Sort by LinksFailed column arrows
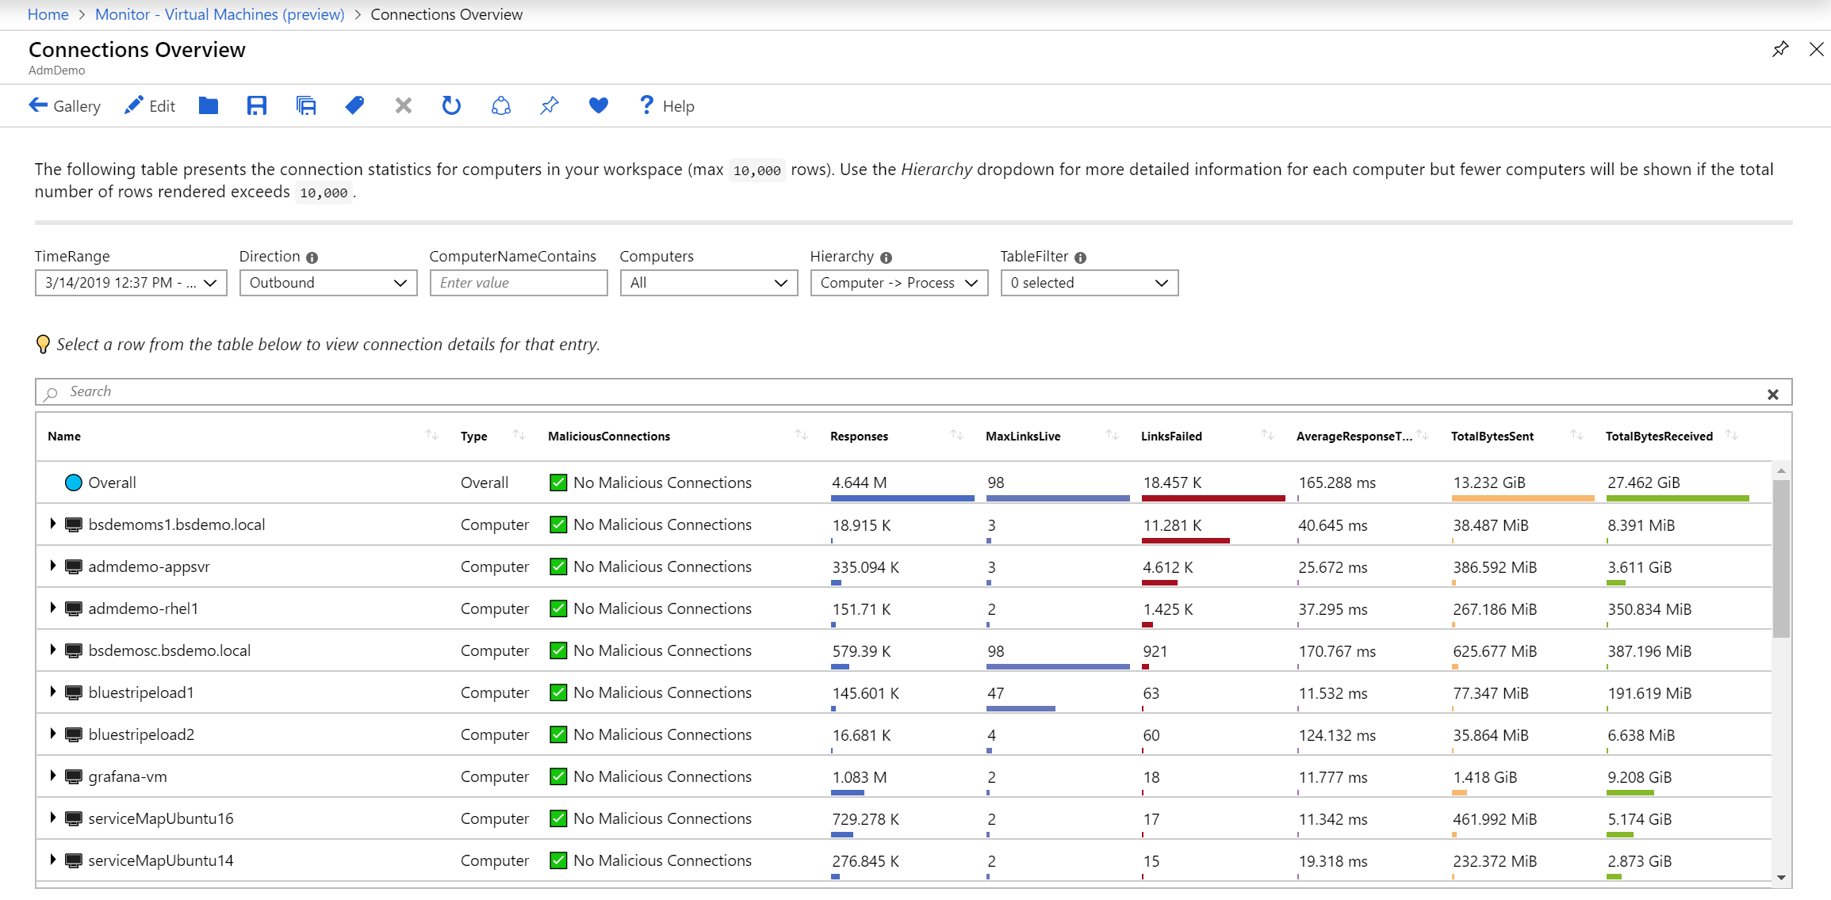 click(1267, 435)
